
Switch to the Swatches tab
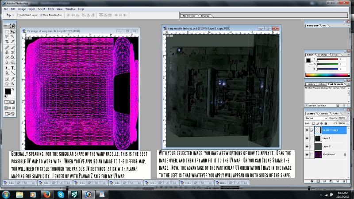[x=322, y=55]
